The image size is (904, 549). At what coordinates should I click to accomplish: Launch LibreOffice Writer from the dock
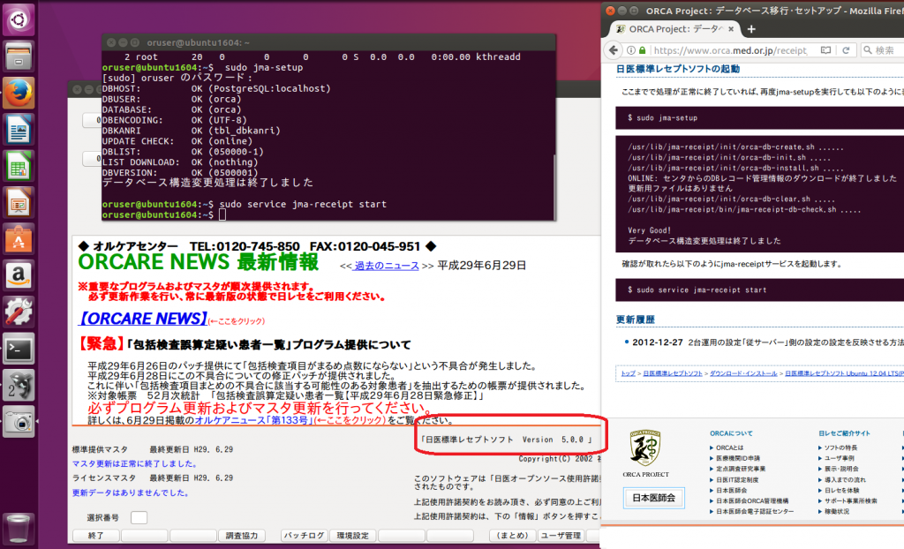point(19,130)
